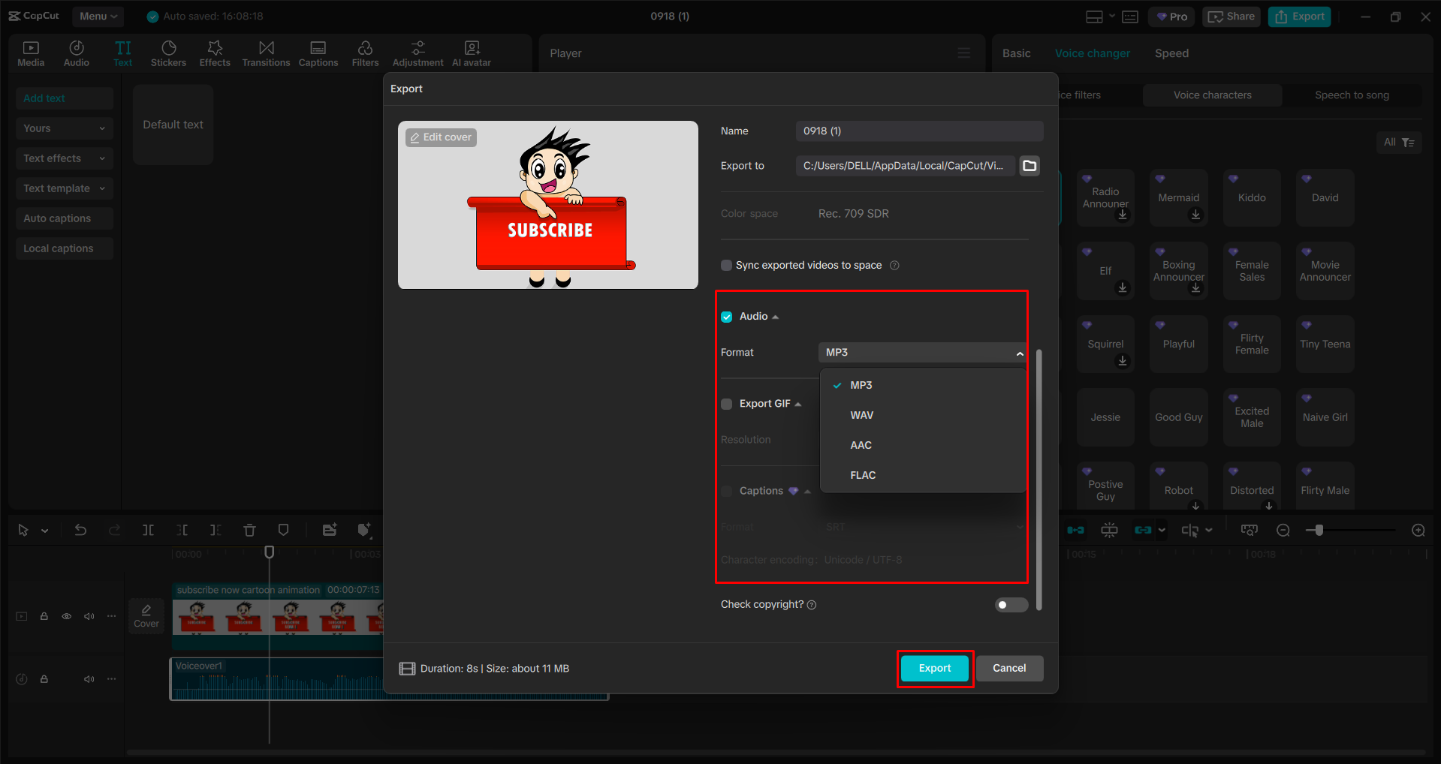Image resolution: width=1441 pixels, height=764 pixels.
Task: Toggle video track visibility eye
Action: click(x=67, y=616)
